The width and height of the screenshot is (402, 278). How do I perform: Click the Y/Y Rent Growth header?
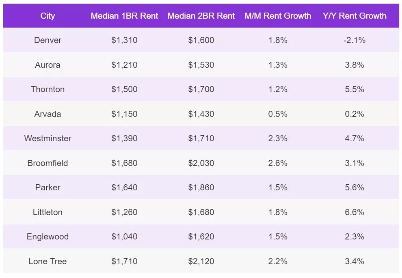(354, 16)
